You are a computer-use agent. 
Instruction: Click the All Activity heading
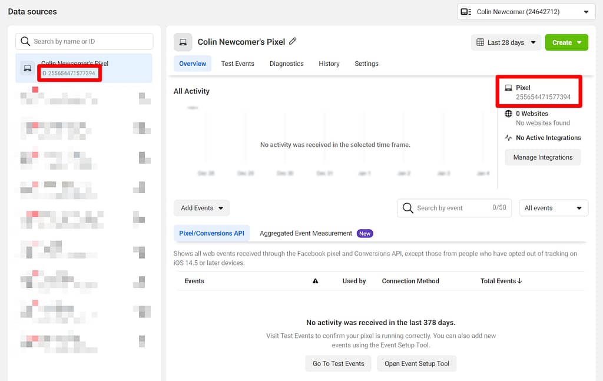click(x=191, y=91)
